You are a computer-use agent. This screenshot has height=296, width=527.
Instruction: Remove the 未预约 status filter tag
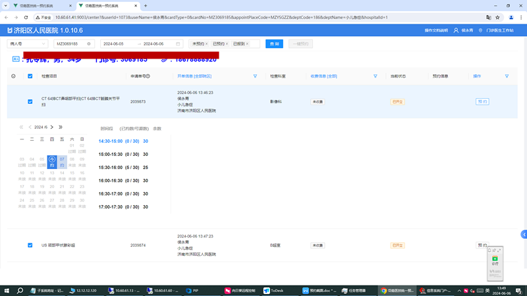[x=208, y=44]
